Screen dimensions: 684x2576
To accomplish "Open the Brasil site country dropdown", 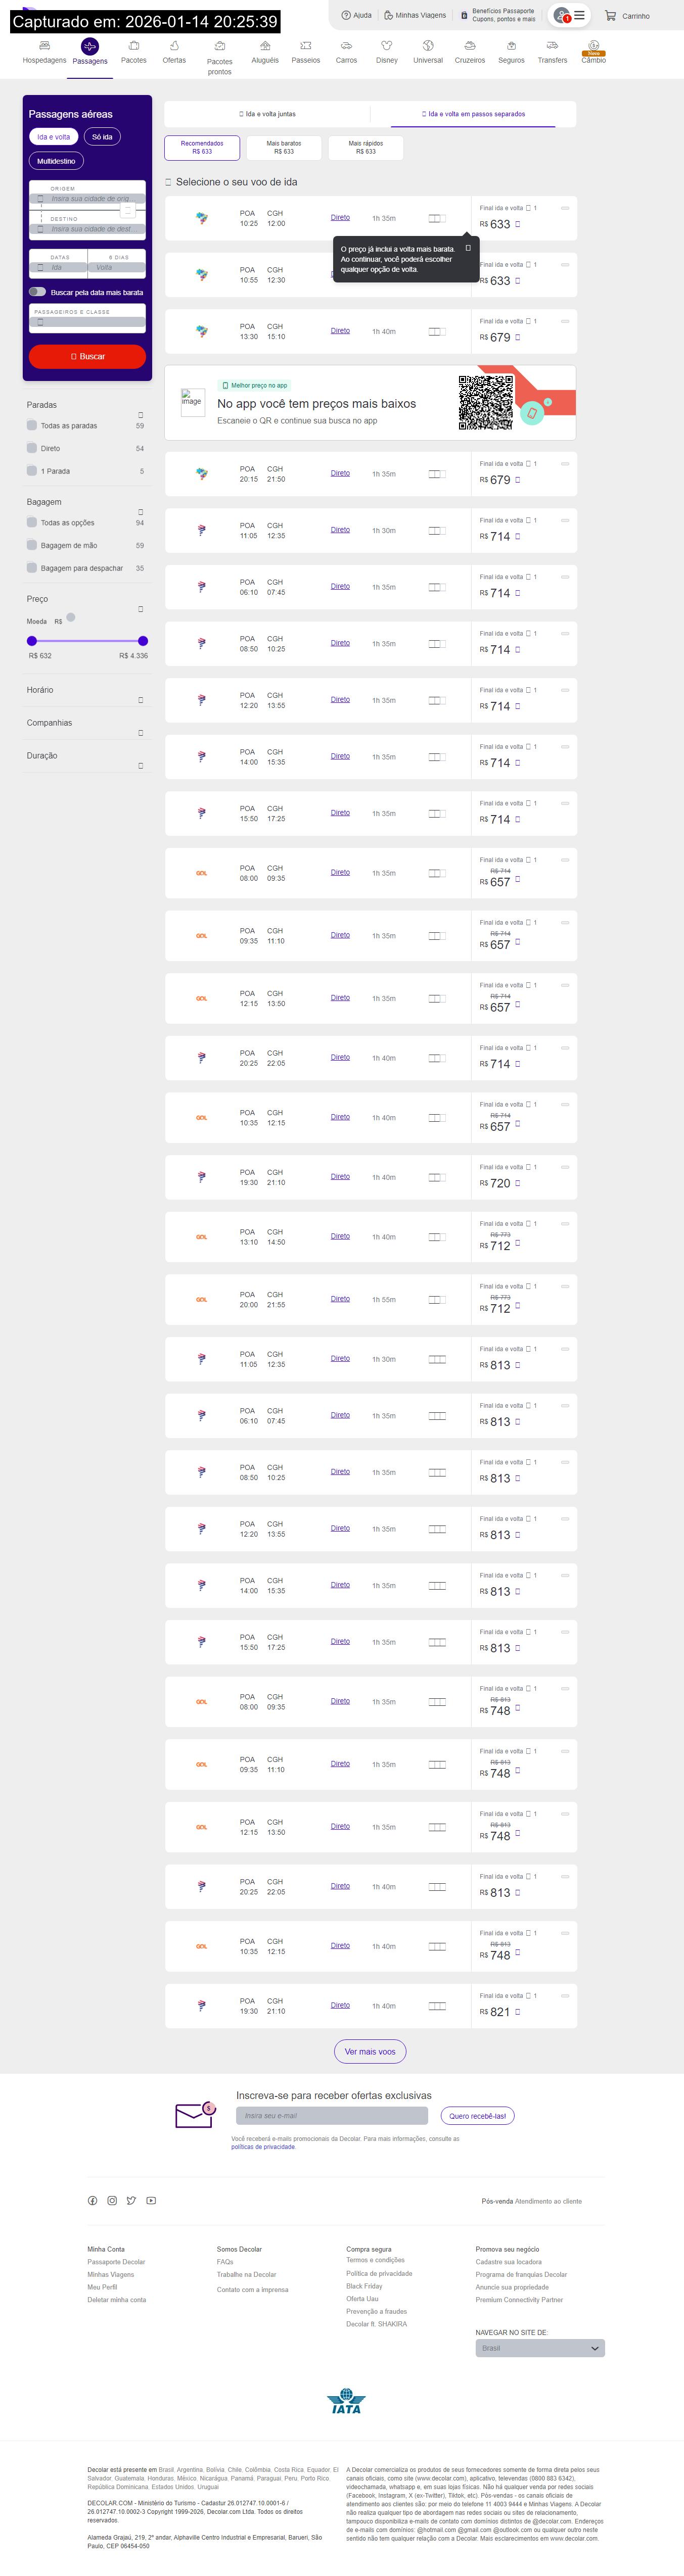I will (x=540, y=2348).
